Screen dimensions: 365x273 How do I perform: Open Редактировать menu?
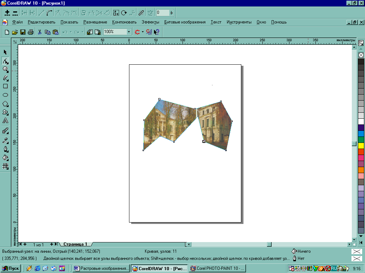tap(41, 22)
